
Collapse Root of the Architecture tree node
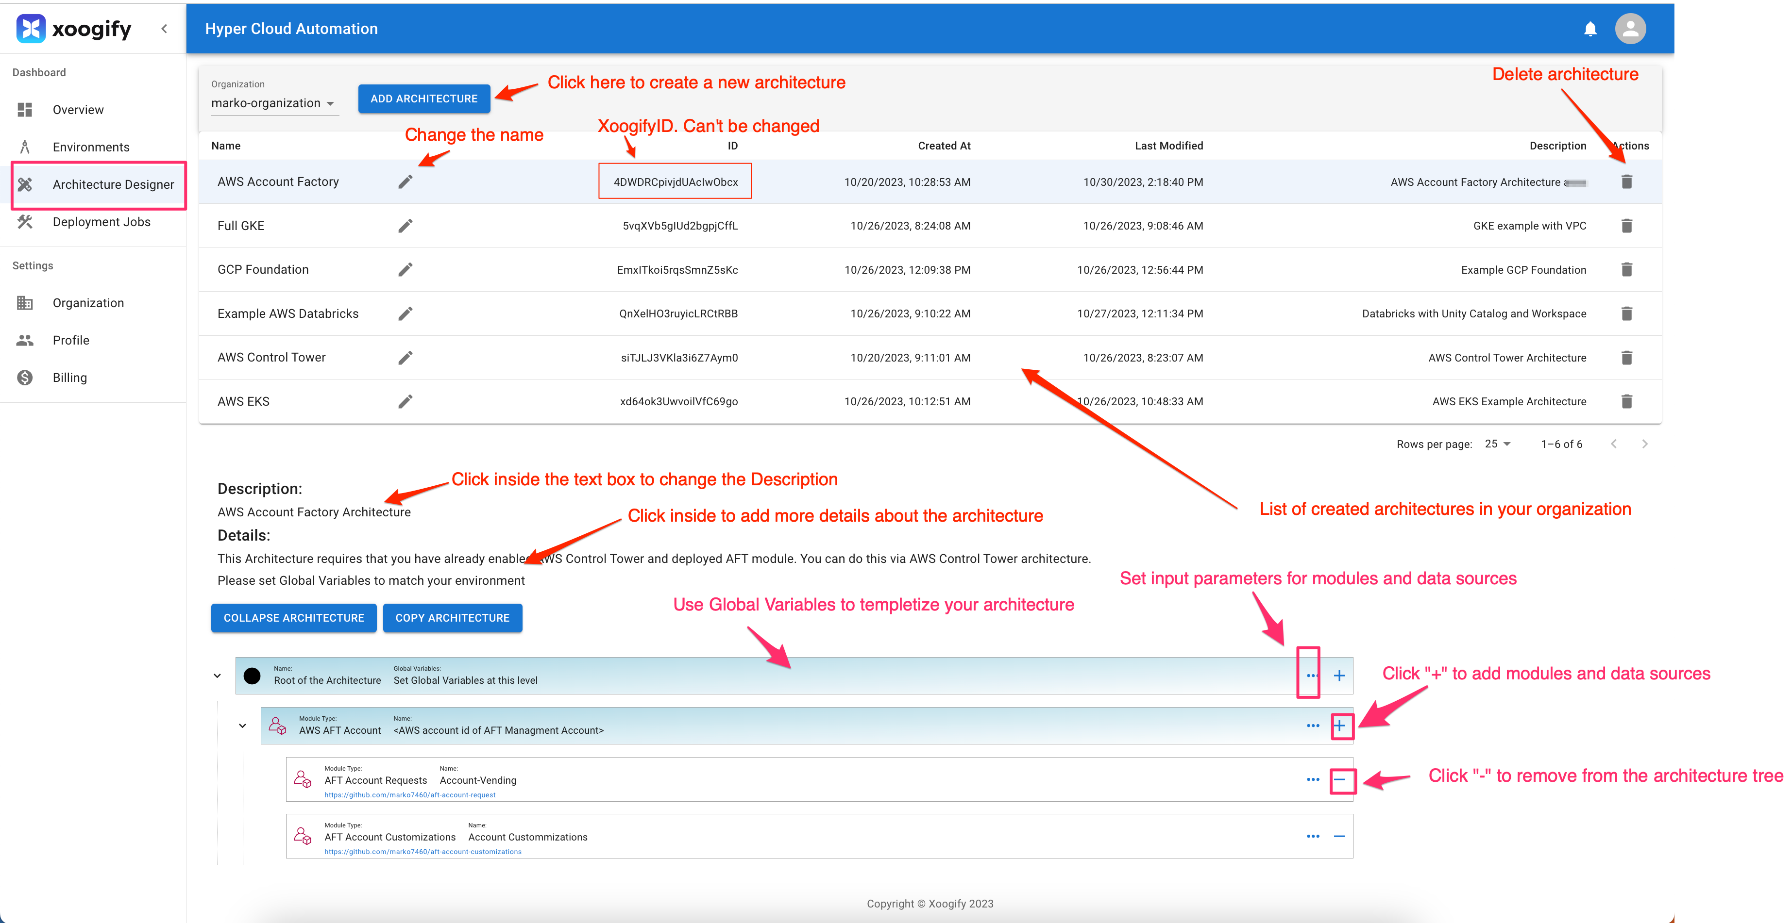tap(217, 676)
